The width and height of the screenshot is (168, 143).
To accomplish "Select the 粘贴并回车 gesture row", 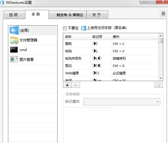I will pyautogui.click(x=111, y=58).
